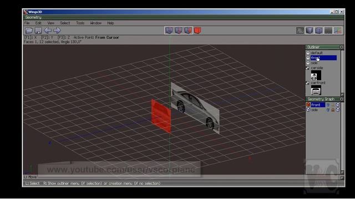Undo with the left arrow toolbar icon
355x199 pixels.
tap(48, 30)
